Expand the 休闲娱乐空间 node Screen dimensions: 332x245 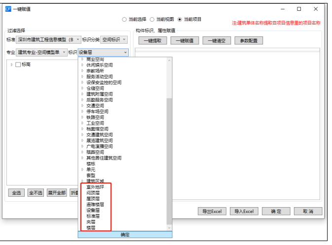(82, 65)
